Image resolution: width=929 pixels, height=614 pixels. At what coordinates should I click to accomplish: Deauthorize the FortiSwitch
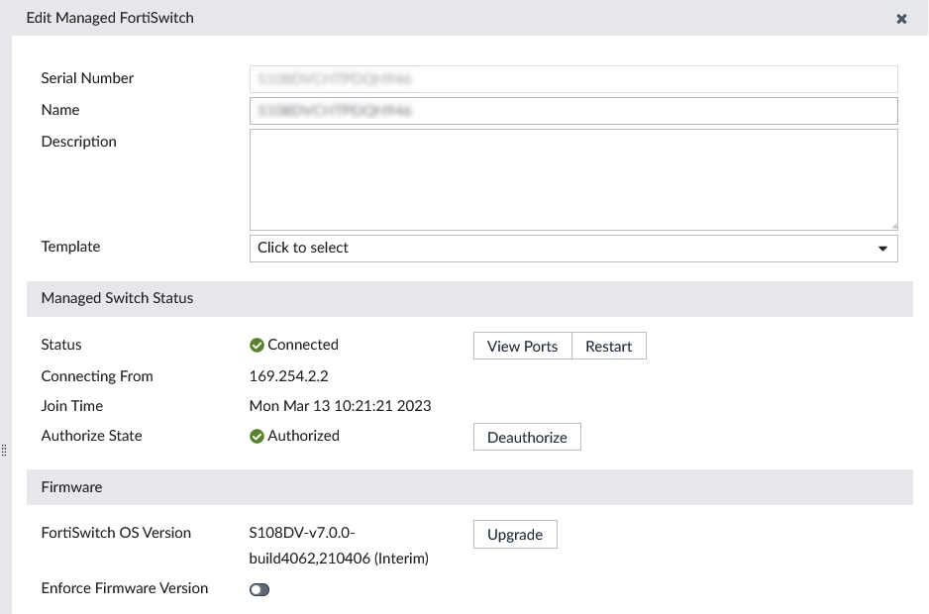point(527,437)
